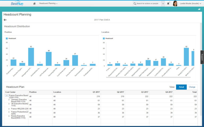This screenshot has width=204, height=127.
Task: Open Lorelie Moulet user menu
Action: tap(189, 3)
